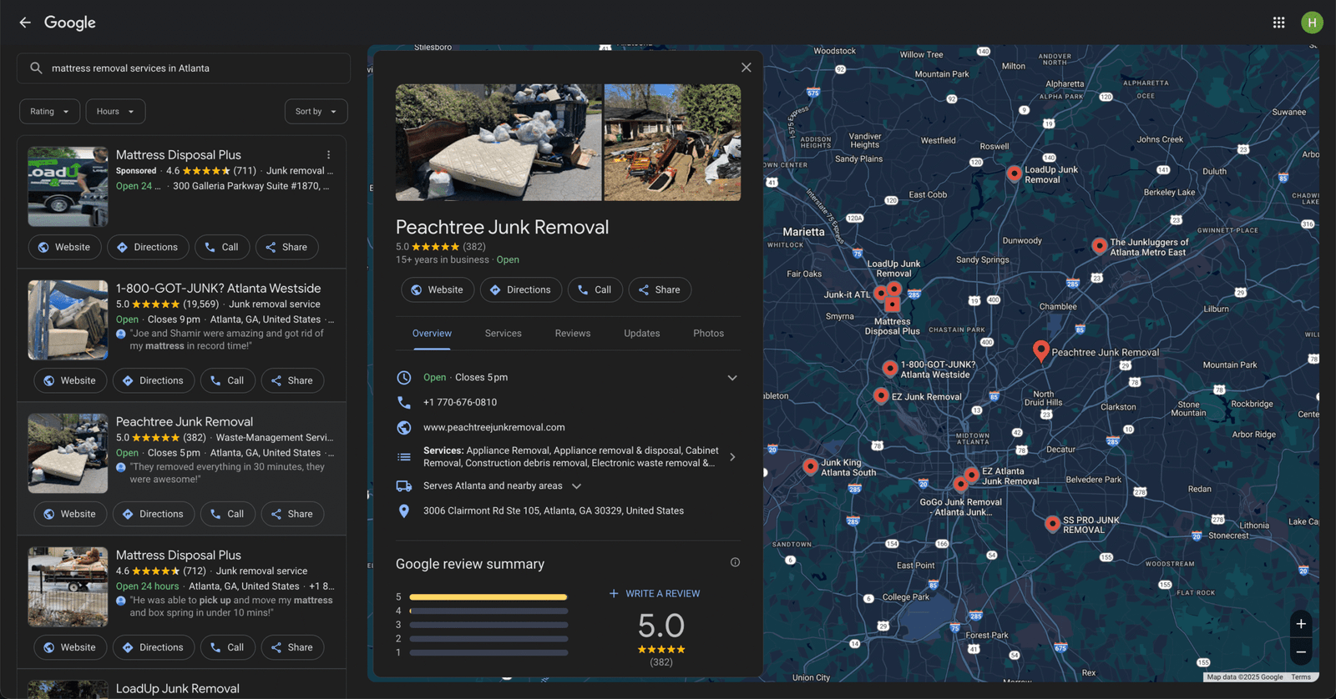Click WRITE A REVIEW
The image size is (1336, 699).
pyautogui.click(x=655, y=594)
